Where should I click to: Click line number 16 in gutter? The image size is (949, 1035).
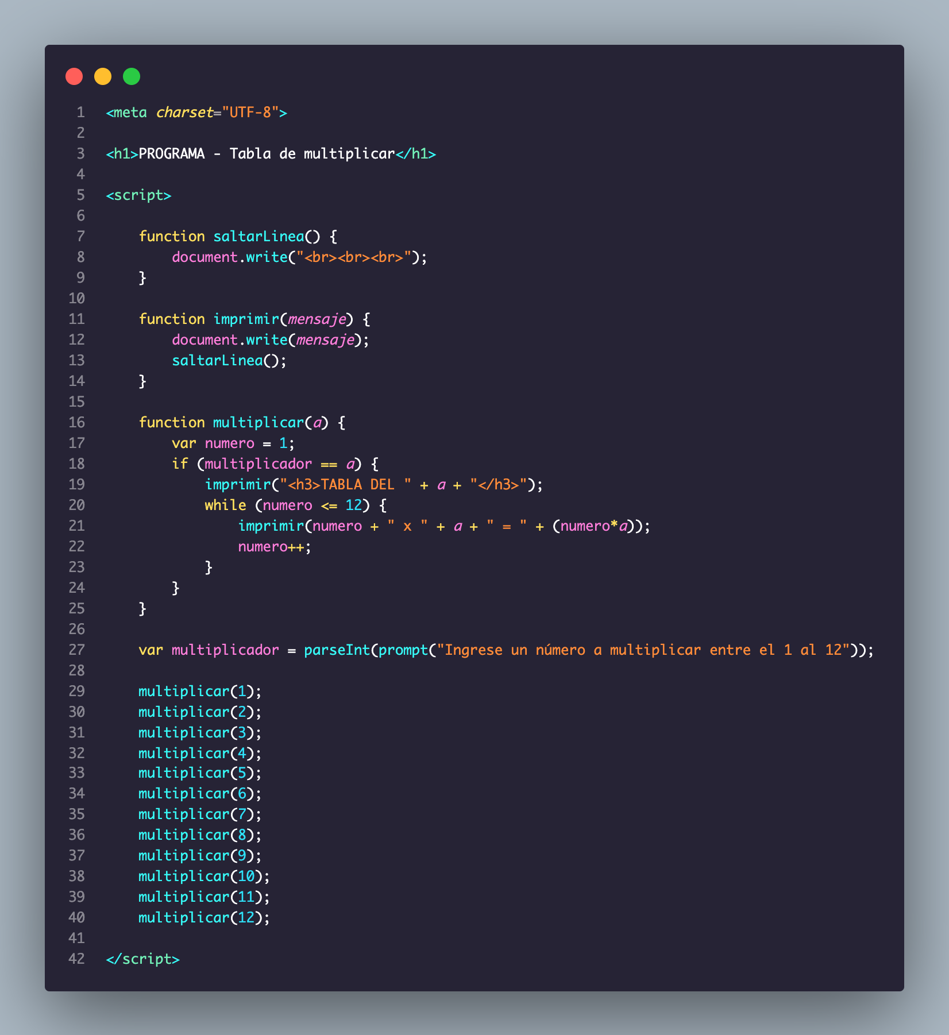tap(76, 423)
